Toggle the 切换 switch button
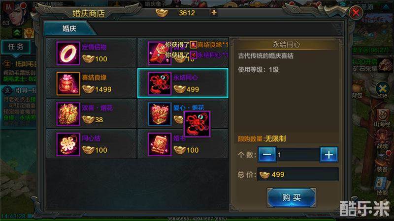This screenshot has width=394, height=221. [x=383, y=90]
